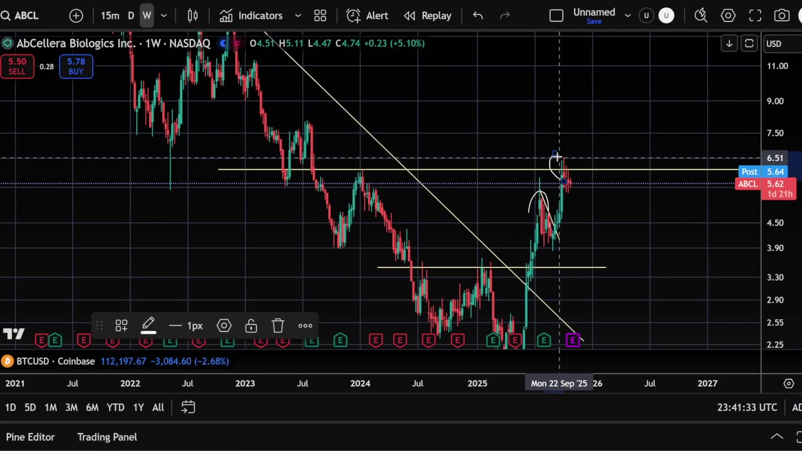This screenshot has height=451, width=802.
Task: Open chart settings hexagon icon
Action: [x=728, y=16]
